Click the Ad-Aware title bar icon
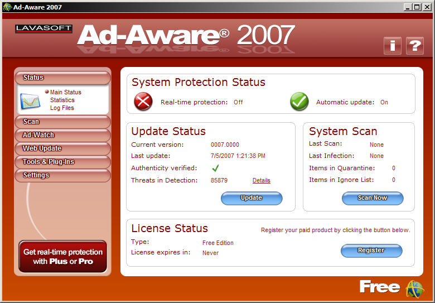Screen dimensions: 435x303 pyautogui.click(x=7, y=7)
